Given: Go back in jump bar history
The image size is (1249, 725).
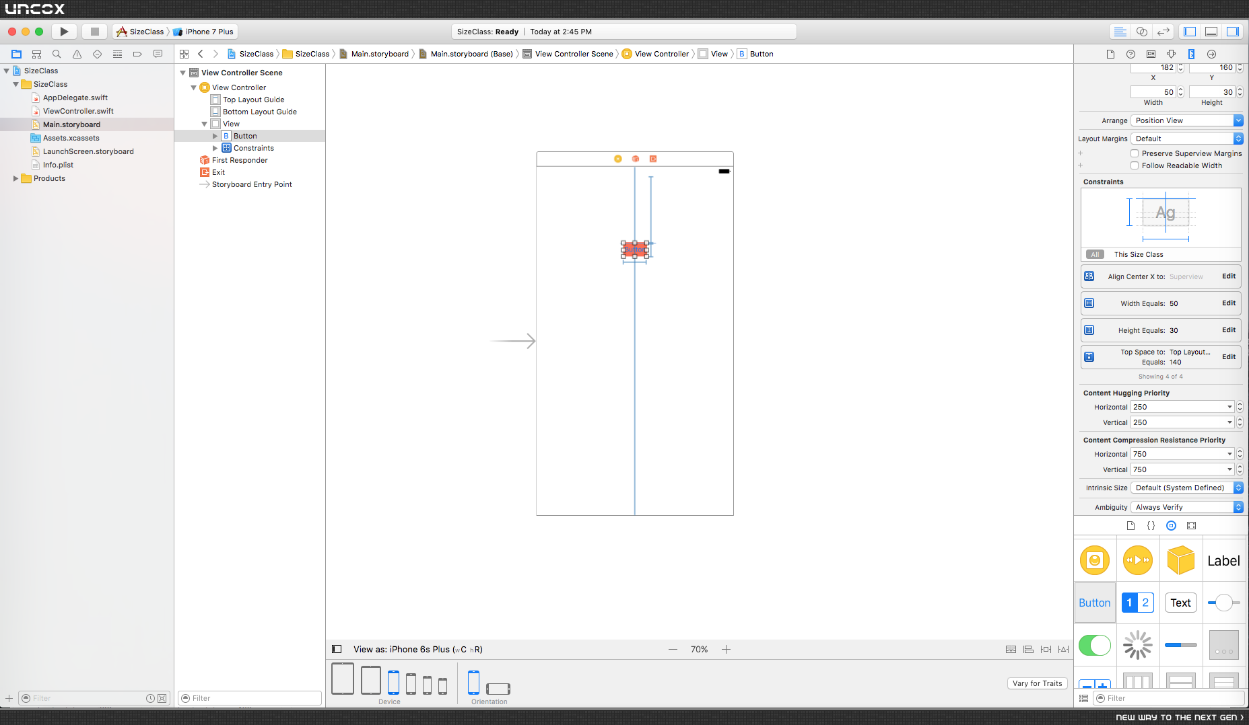Looking at the screenshot, I should (201, 54).
